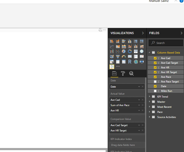Select the 100% stacked bar chart visual

tap(136, 41)
